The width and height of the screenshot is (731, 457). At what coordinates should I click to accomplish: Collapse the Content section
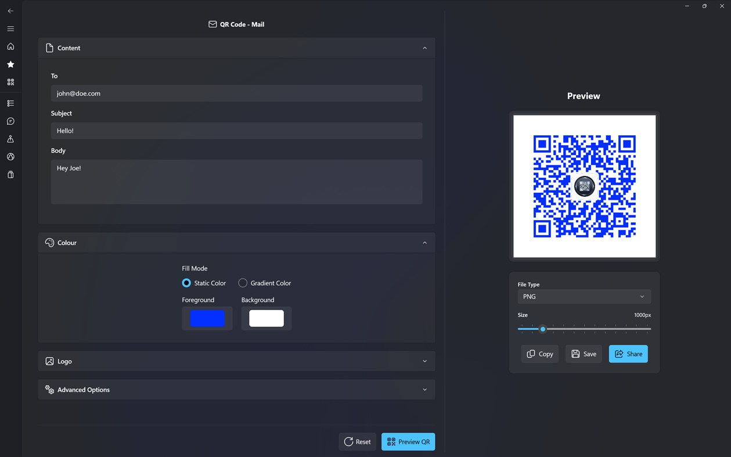pyautogui.click(x=424, y=48)
